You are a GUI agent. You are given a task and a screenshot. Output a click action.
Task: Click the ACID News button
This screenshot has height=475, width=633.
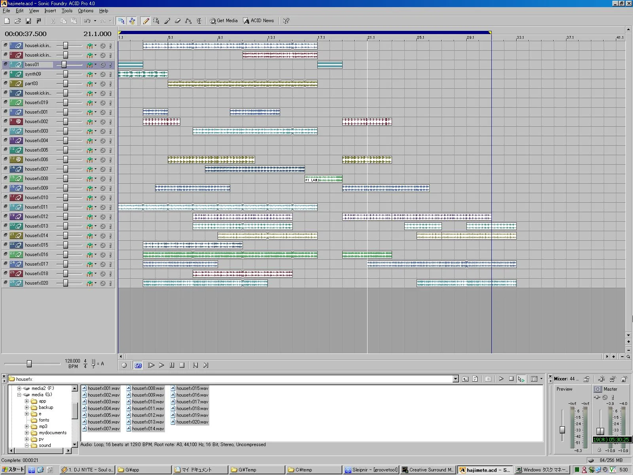coord(258,21)
